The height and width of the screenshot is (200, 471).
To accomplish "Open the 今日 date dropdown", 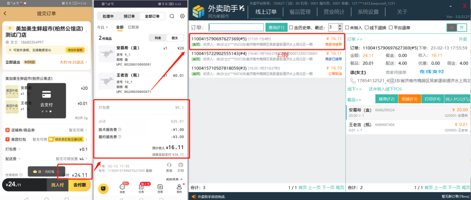I will 102,27.
